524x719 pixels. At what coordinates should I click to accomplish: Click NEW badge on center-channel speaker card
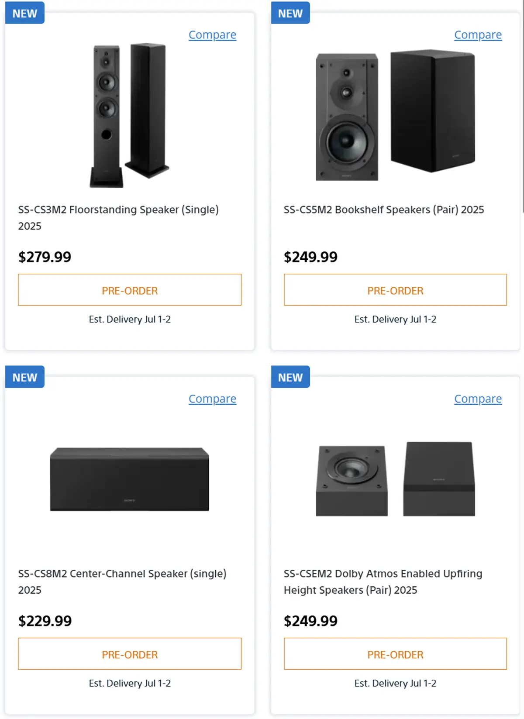click(25, 377)
